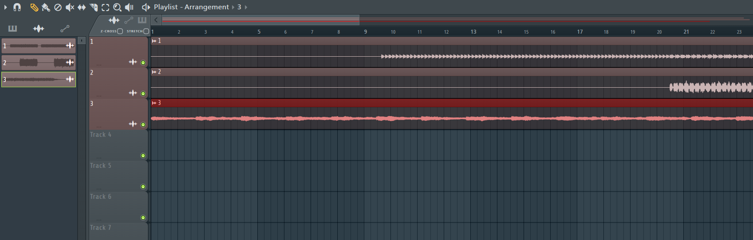Image resolution: width=753 pixels, height=240 pixels.
Task: Choose the Select tool
Action: tap(105, 7)
